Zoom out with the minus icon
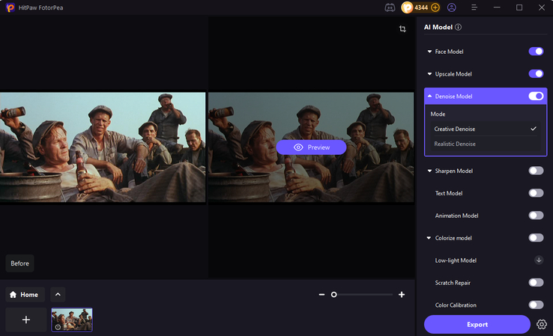The height and width of the screenshot is (336, 553). [x=321, y=294]
